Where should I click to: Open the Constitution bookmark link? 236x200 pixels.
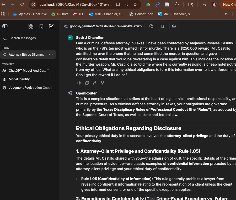[x=141, y=14]
